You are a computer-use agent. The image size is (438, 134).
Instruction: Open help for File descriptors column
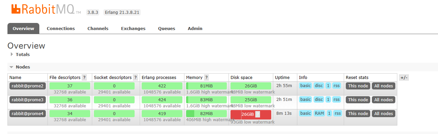pos(84,78)
